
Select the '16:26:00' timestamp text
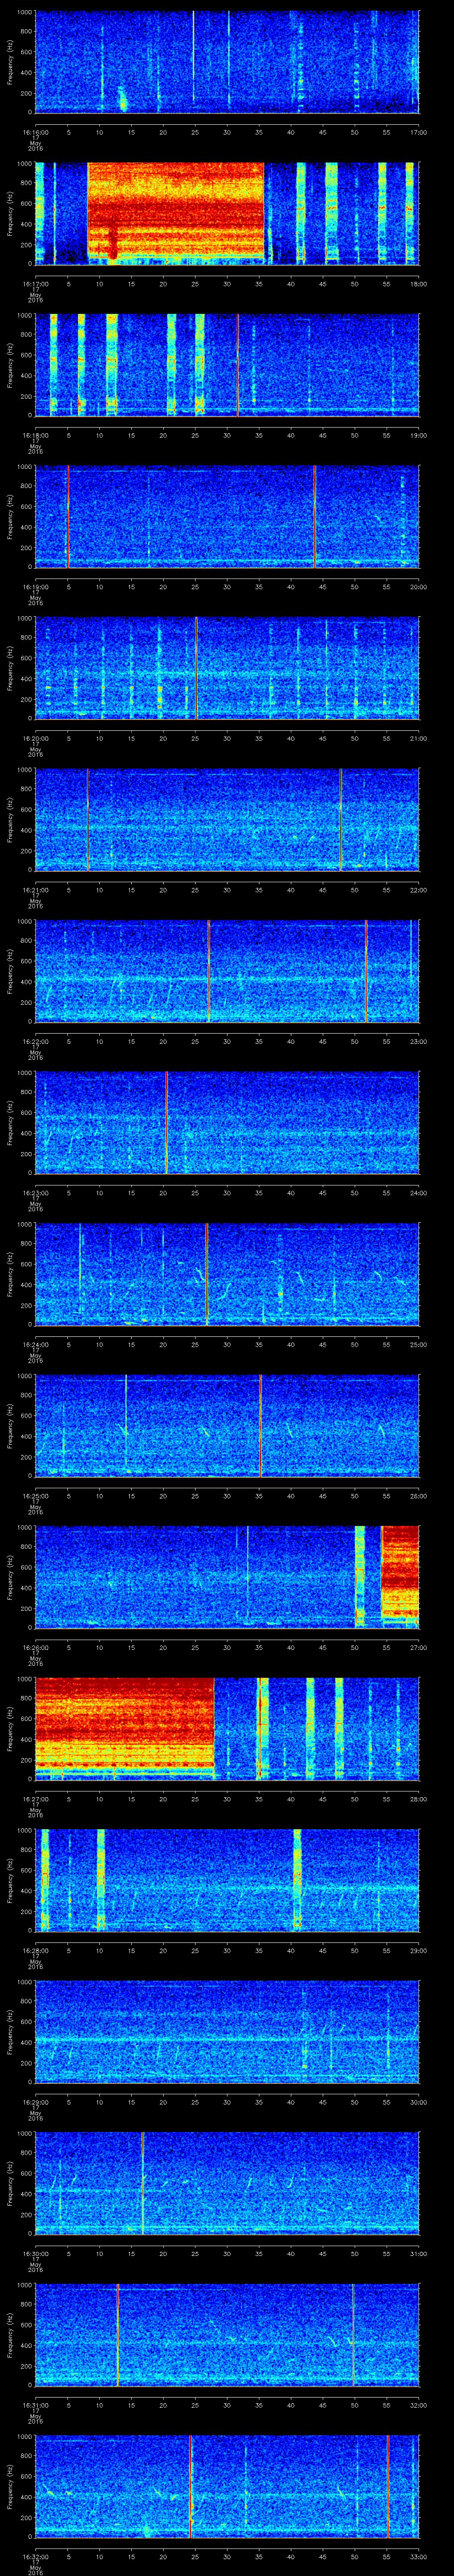point(35,1647)
